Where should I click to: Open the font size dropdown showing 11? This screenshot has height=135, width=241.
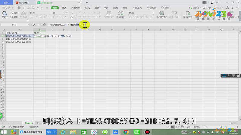pyautogui.click(x=63, y=13)
